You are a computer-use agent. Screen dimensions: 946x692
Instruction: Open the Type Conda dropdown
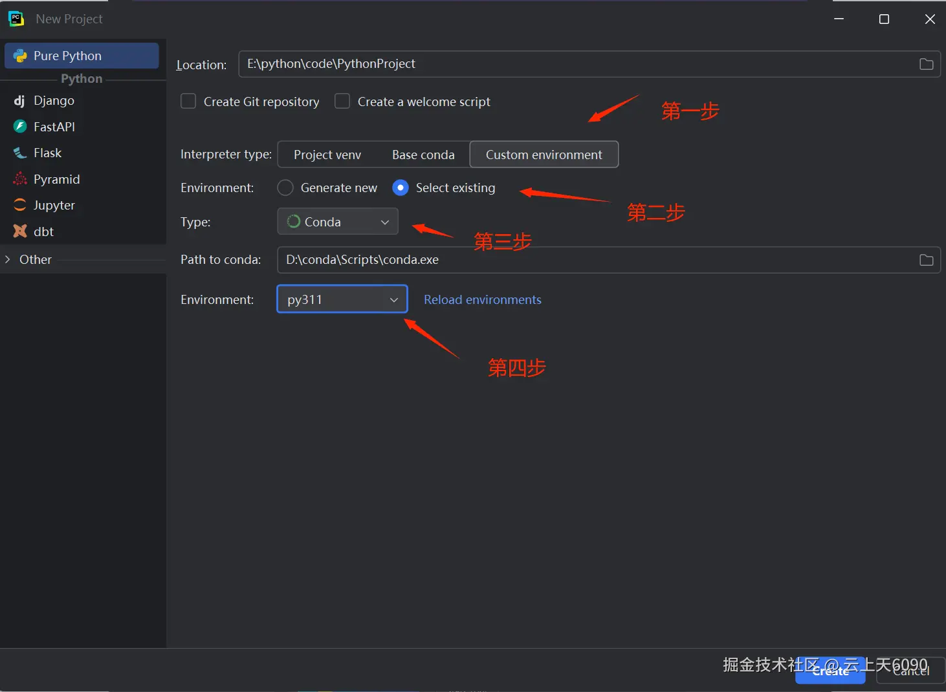pyautogui.click(x=338, y=222)
